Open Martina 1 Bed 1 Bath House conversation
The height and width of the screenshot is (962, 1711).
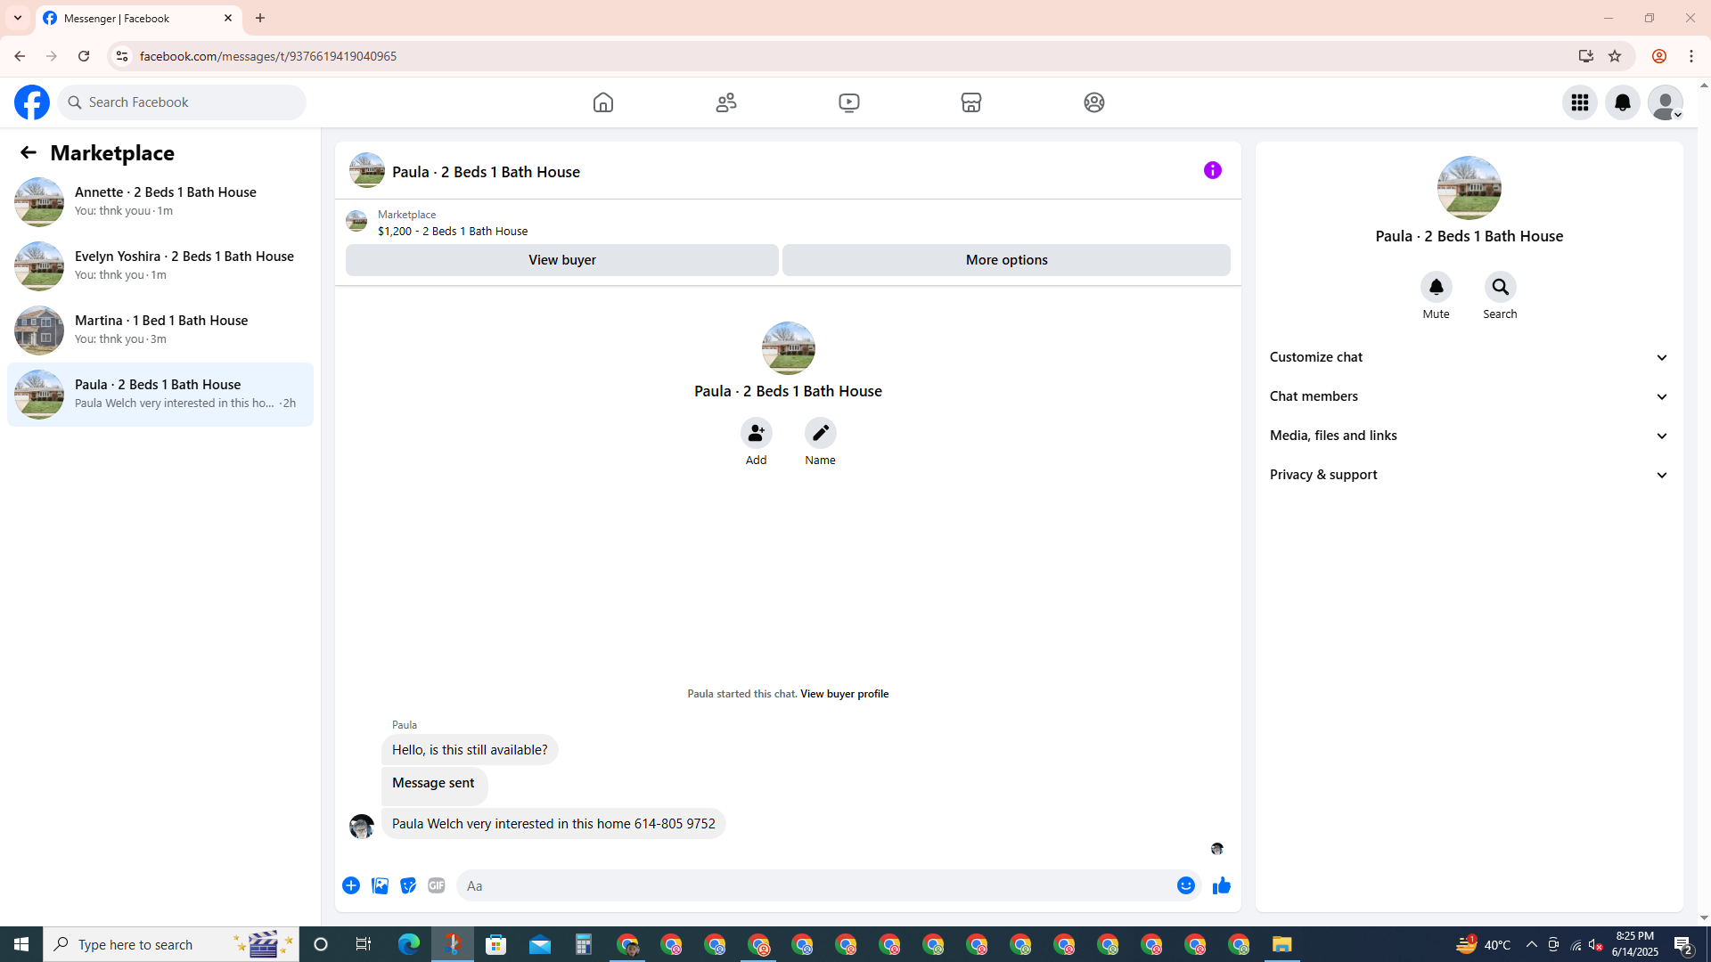(x=160, y=330)
